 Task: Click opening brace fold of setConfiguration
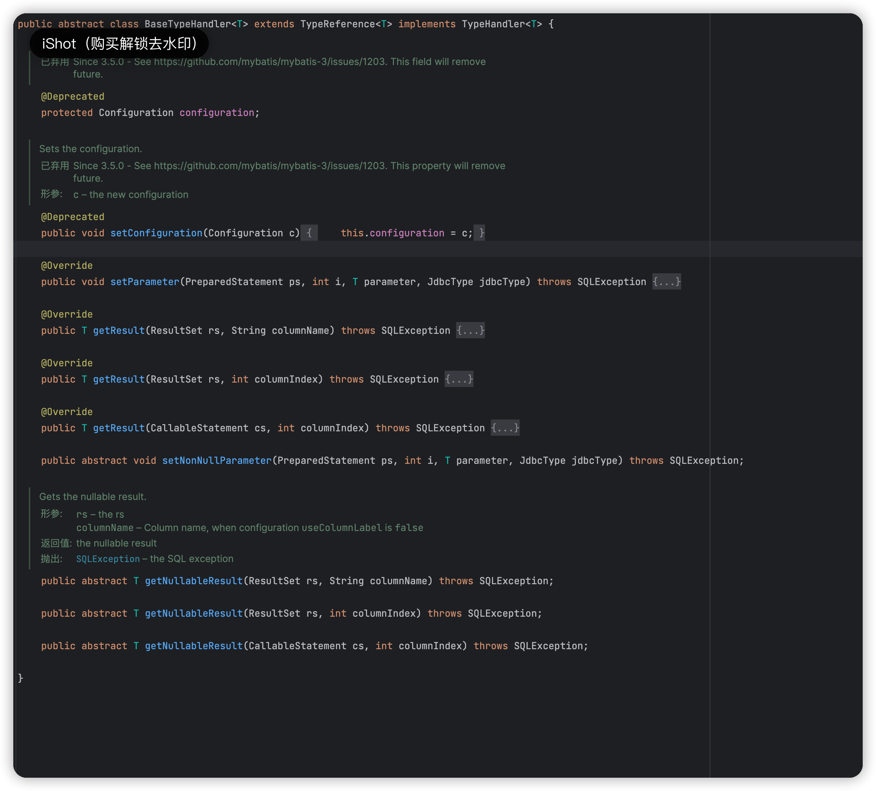(x=309, y=233)
